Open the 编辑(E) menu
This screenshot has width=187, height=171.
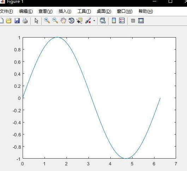26,11
